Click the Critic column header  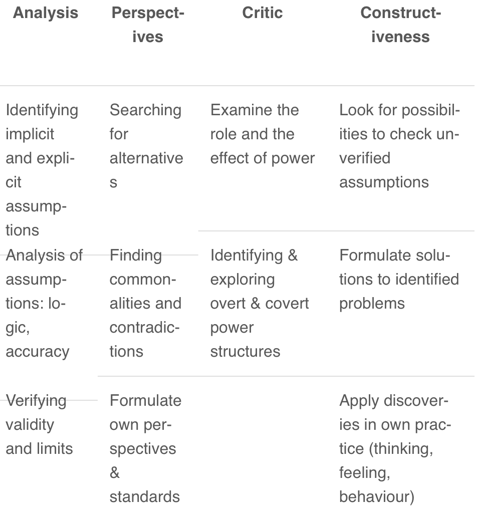[x=263, y=13]
